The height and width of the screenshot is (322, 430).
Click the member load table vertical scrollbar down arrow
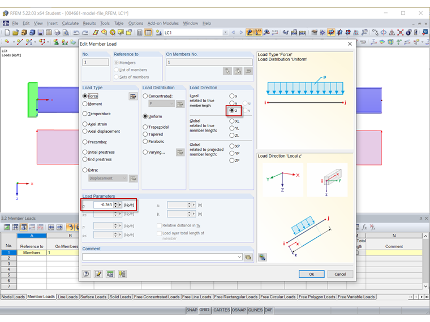[x=425, y=286]
